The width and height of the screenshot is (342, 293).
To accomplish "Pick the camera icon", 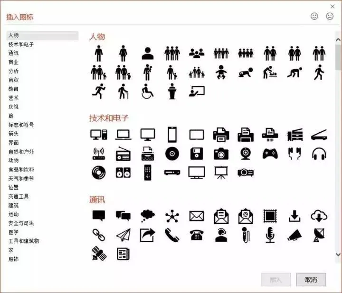I will coord(221,154).
